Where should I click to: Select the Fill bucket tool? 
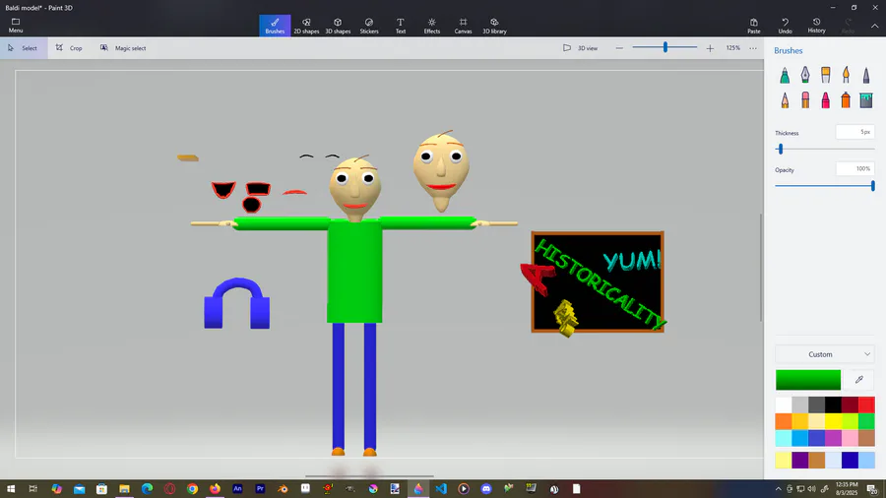[866, 100]
